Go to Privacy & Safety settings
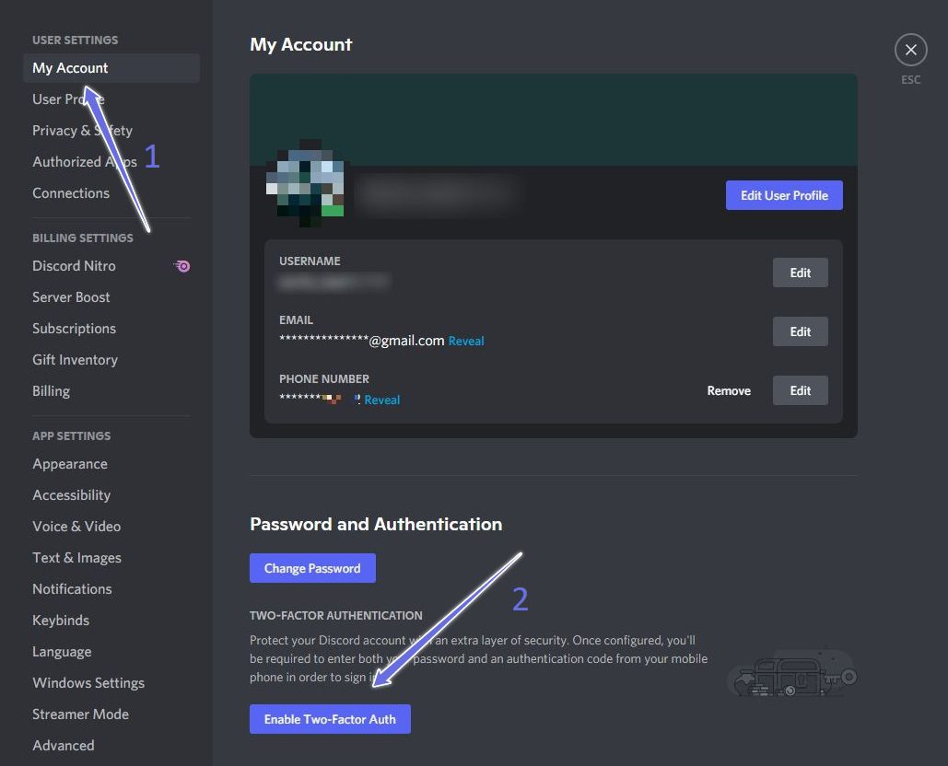948x766 pixels. tap(82, 131)
